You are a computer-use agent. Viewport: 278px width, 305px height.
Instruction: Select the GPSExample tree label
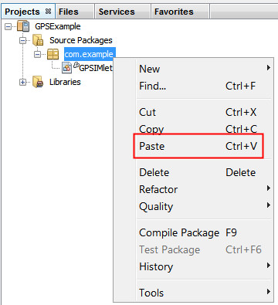point(58,26)
